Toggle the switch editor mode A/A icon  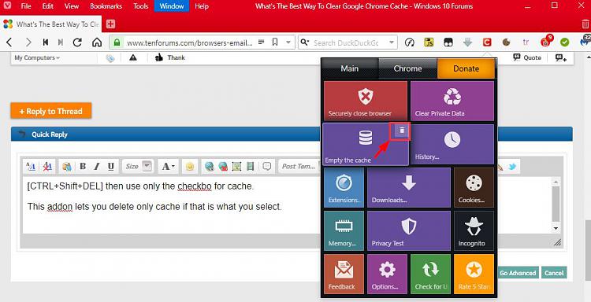[31, 166]
